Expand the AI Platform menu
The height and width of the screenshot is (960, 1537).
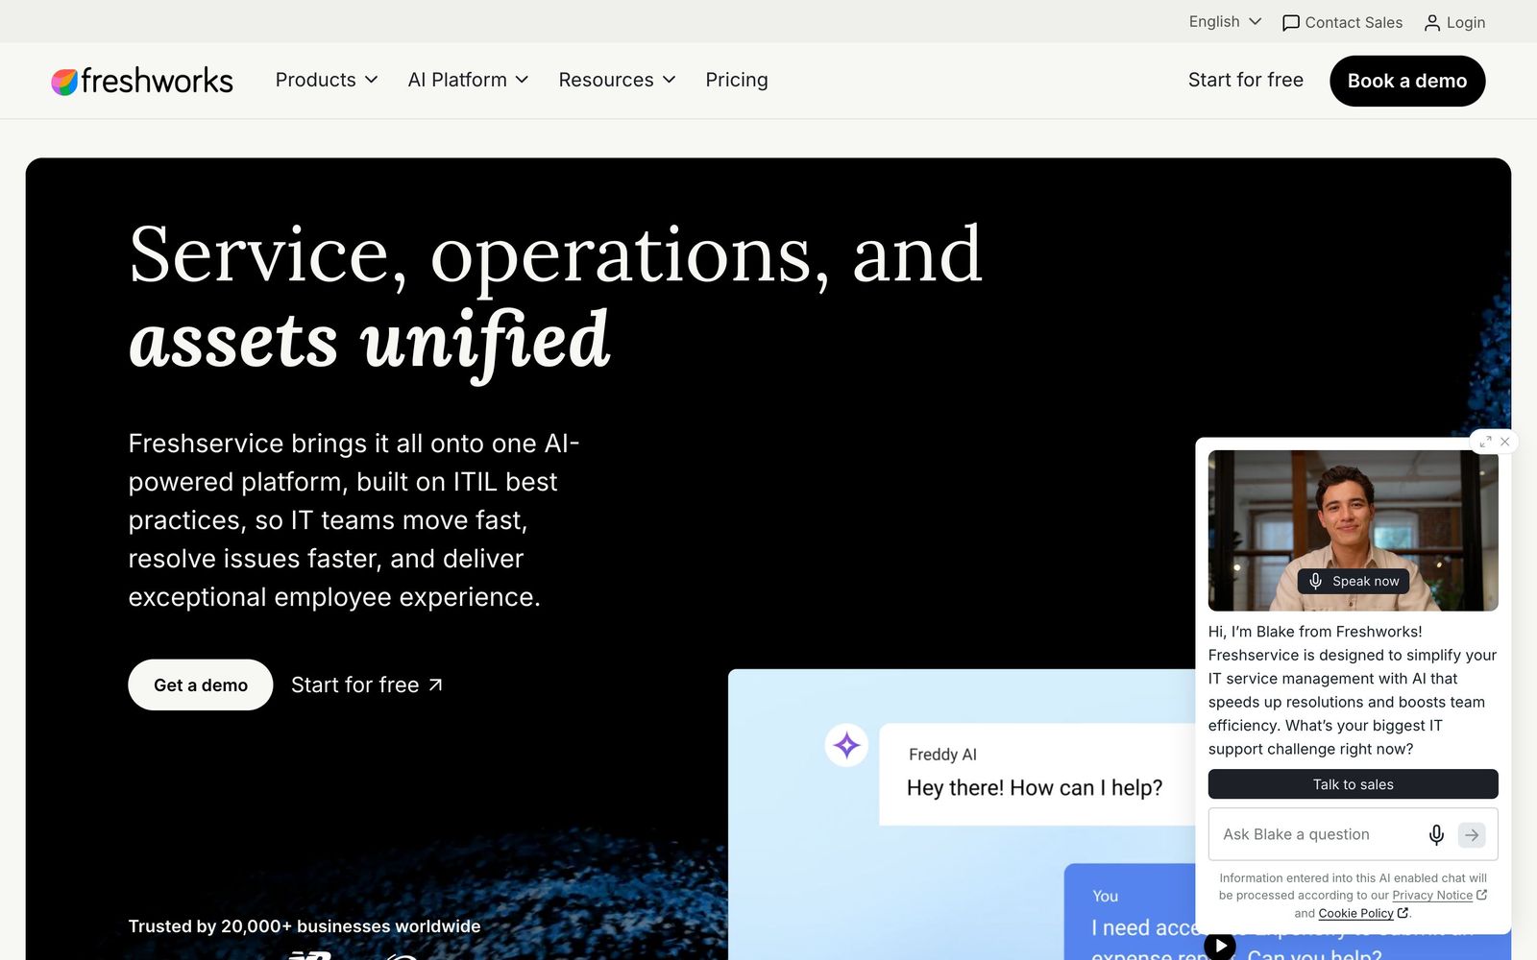pyautogui.click(x=468, y=80)
